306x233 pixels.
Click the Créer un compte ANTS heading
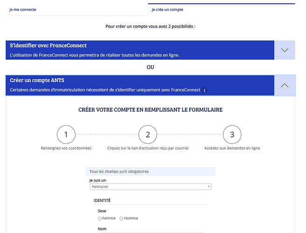[37, 80]
